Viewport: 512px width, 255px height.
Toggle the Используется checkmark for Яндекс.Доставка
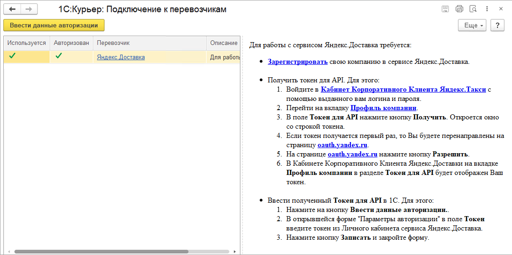pos(12,56)
